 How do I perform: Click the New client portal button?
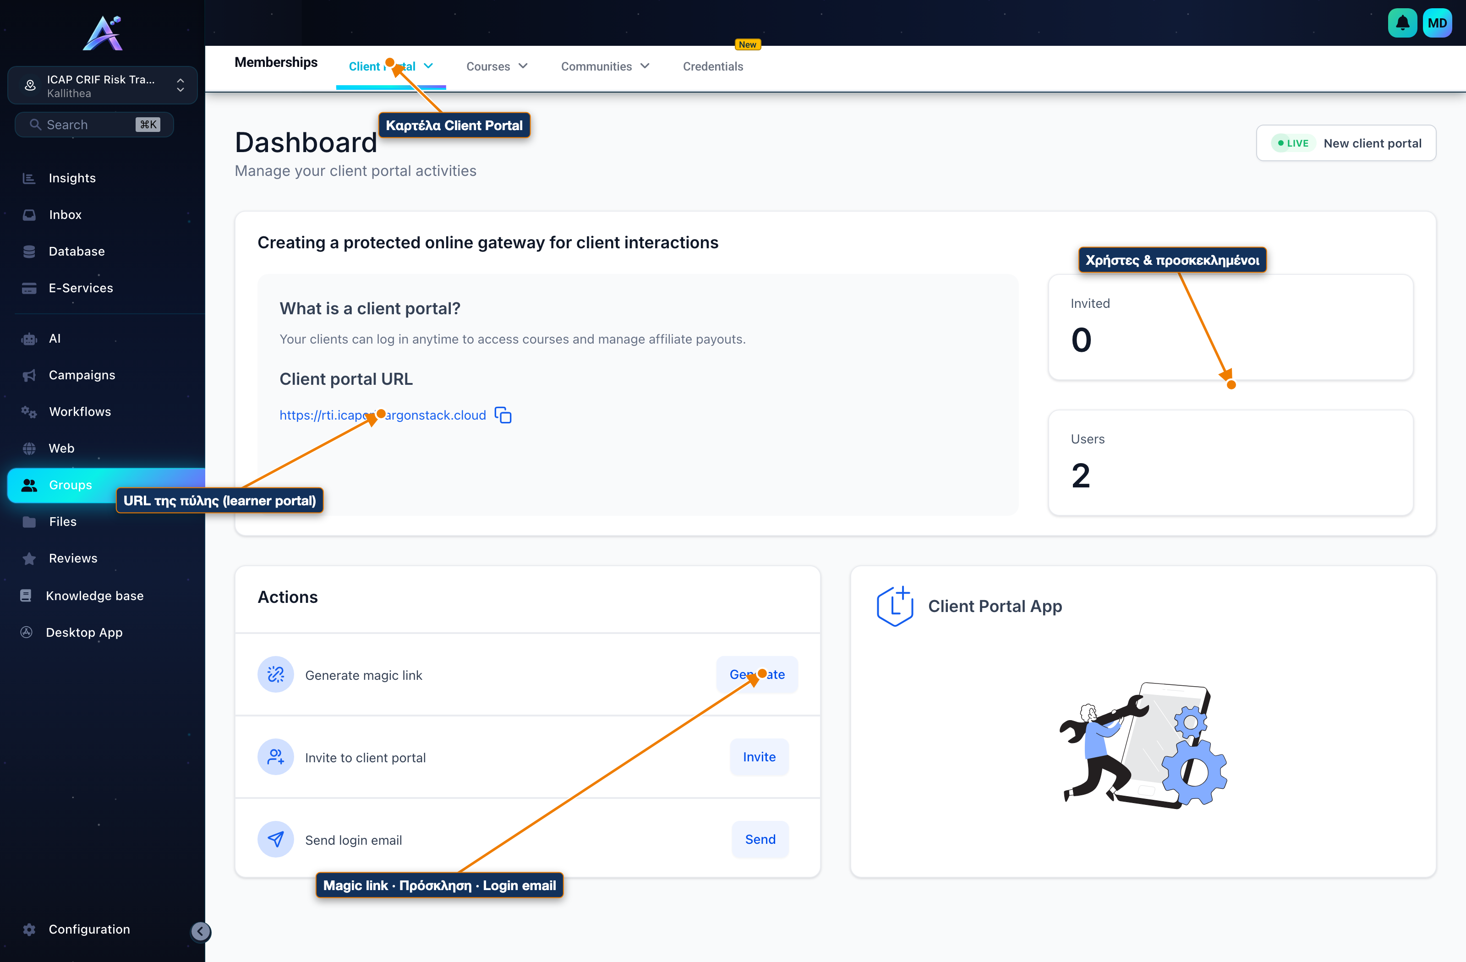[x=1346, y=143]
